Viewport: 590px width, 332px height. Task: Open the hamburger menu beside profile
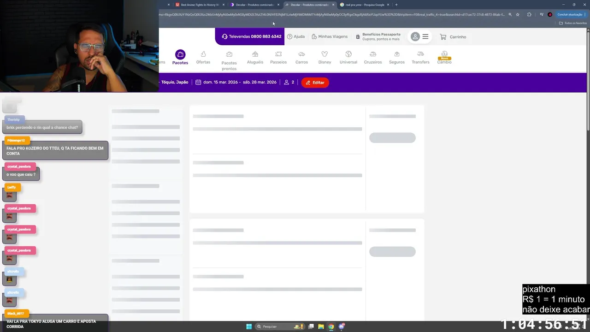tap(425, 37)
